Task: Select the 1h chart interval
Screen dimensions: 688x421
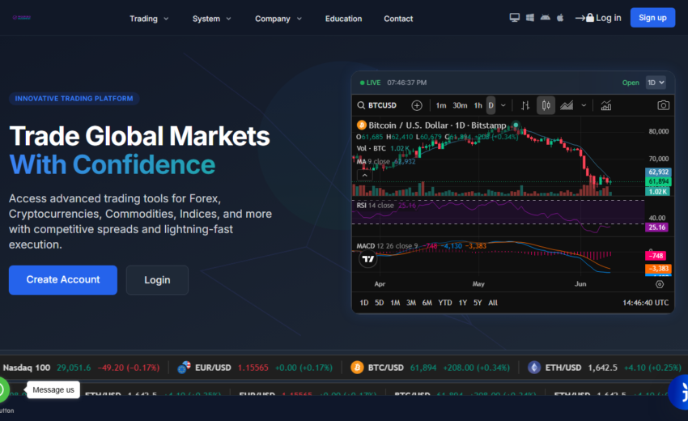Action: (x=478, y=105)
